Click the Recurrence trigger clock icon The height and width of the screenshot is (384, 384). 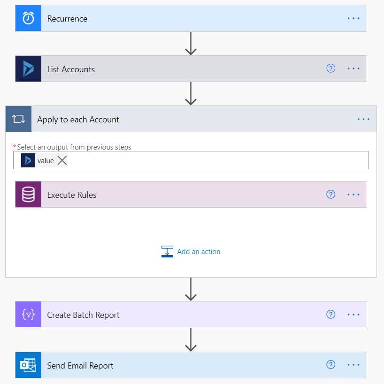pyautogui.click(x=28, y=18)
